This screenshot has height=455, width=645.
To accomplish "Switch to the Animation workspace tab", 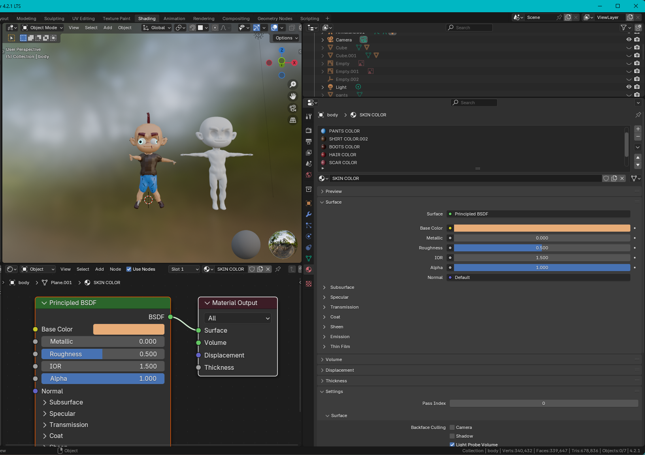I will coord(174,19).
